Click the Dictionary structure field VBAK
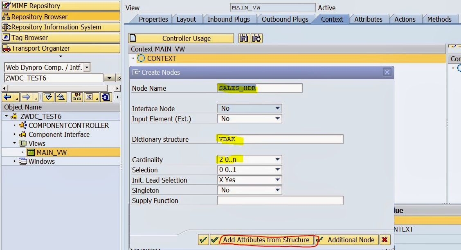 280,139
